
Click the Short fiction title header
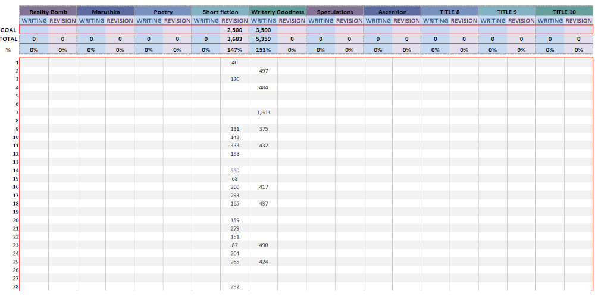(x=220, y=12)
